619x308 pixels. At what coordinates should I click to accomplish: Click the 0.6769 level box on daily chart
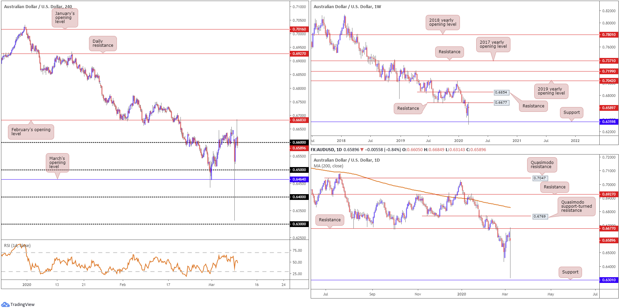[x=540, y=216]
